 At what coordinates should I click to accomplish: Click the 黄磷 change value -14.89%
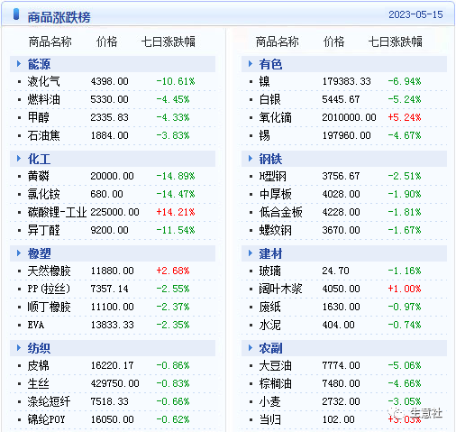tap(176, 176)
